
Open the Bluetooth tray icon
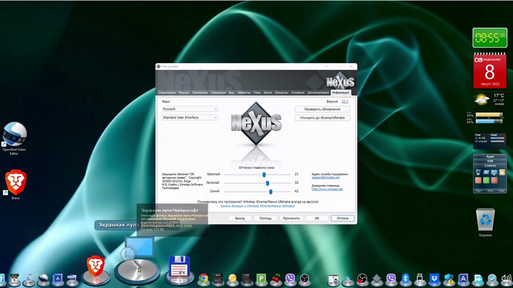point(405,278)
